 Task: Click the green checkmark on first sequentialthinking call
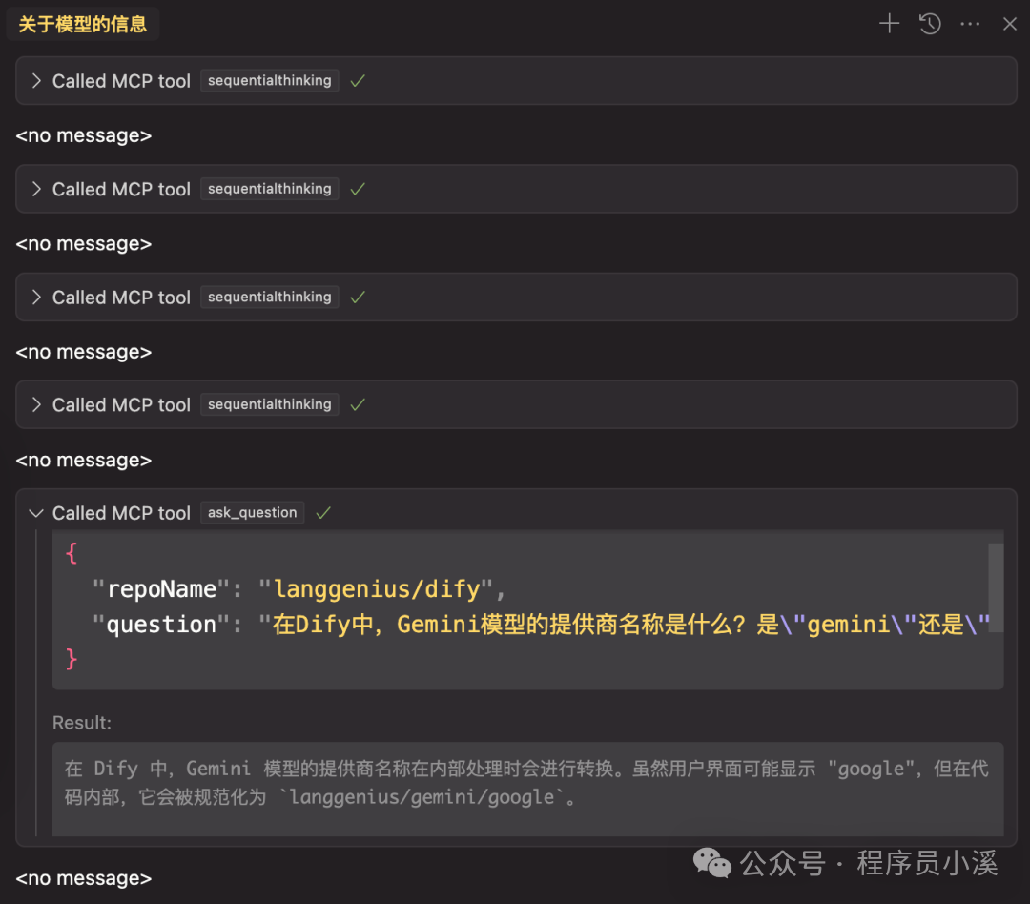point(357,80)
